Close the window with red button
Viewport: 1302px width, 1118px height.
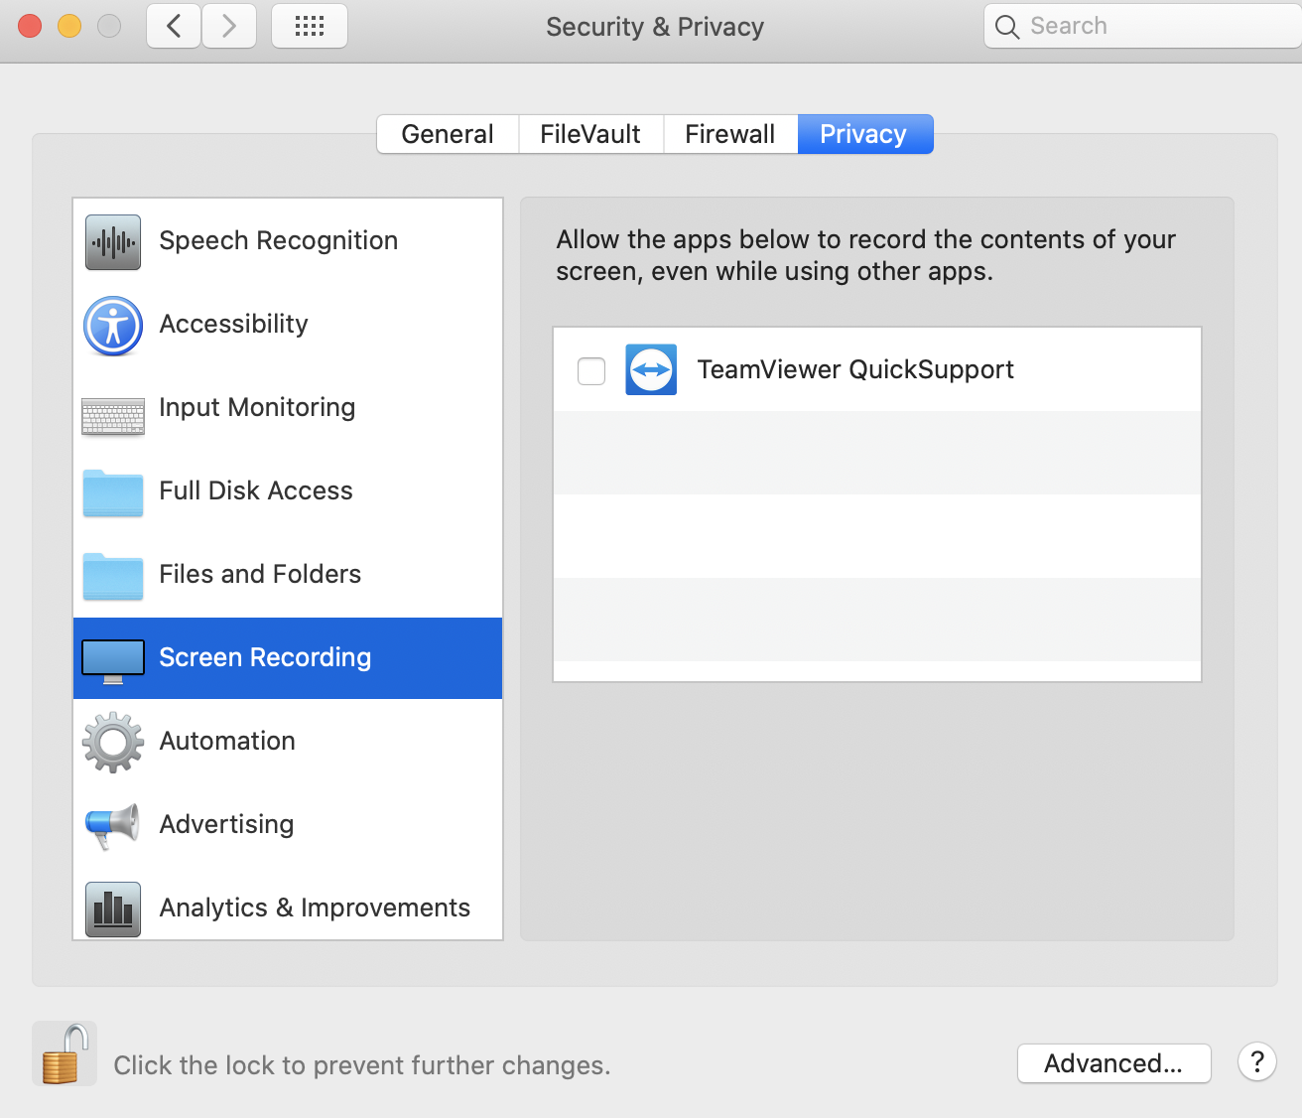pyautogui.click(x=30, y=26)
